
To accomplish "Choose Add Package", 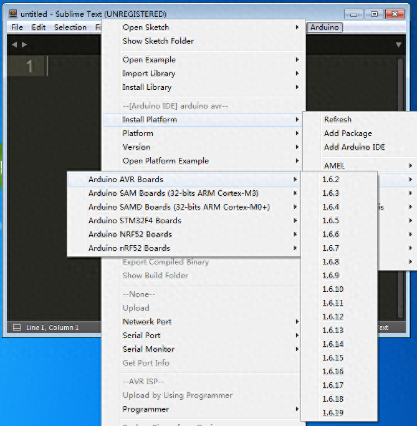I will 360,133.
